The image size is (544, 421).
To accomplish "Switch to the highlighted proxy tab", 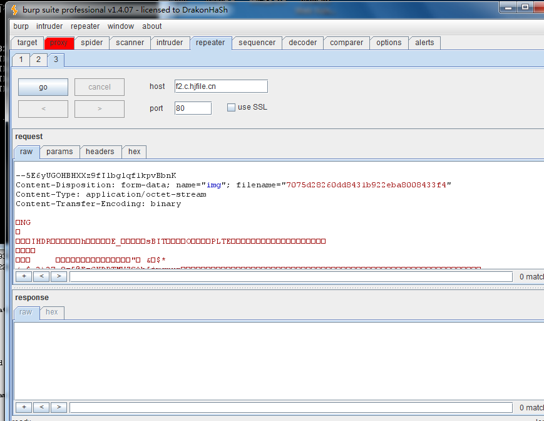I will [59, 43].
